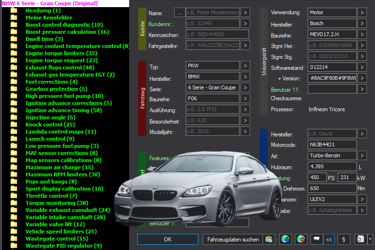Select Engine torque request (23) folder
The width and height of the screenshot is (375, 250).
point(61,60)
